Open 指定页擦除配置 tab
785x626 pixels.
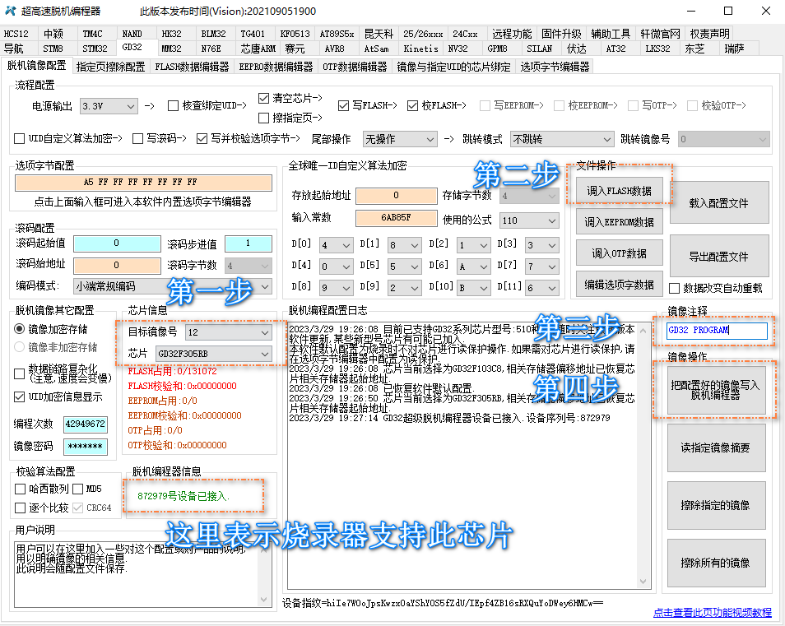pos(110,67)
